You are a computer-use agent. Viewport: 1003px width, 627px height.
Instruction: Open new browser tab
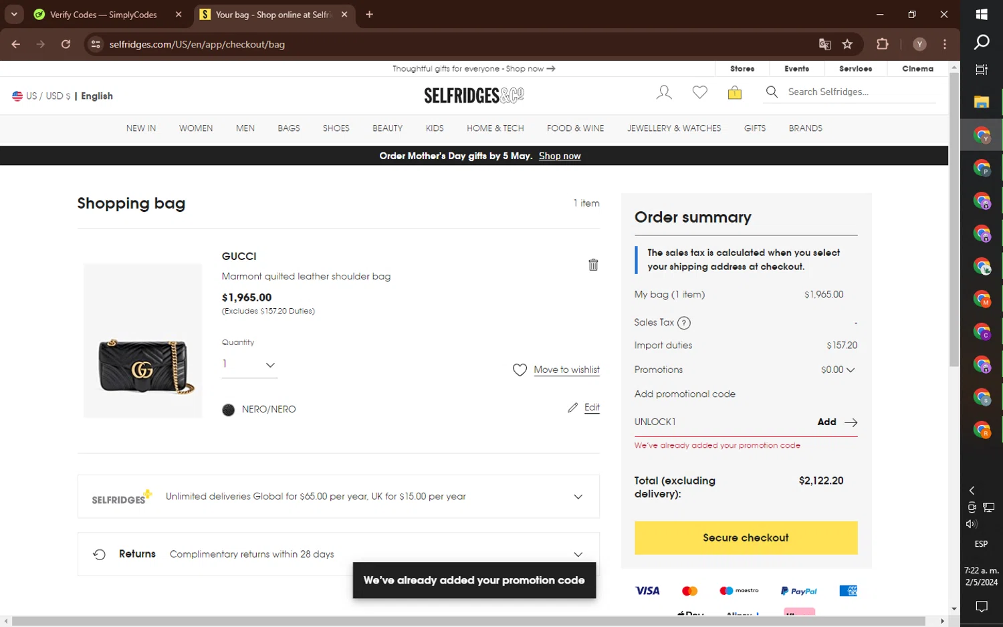pyautogui.click(x=369, y=14)
